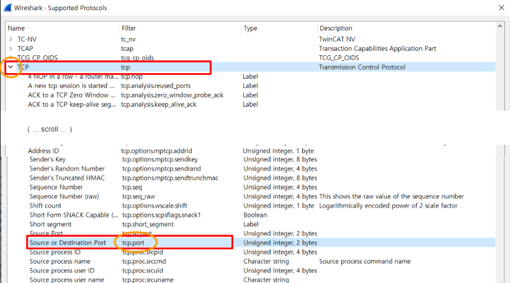Click the tcp.options.wscale.shift filter

pos(154,206)
